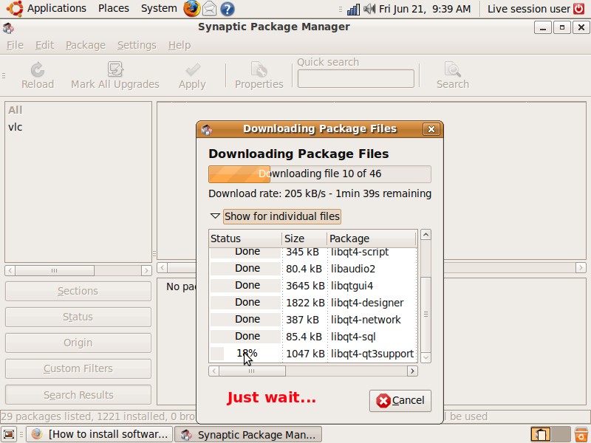Click the download dialog title bar icon
This screenshot has width=591, height=443.
pos(207,130)
